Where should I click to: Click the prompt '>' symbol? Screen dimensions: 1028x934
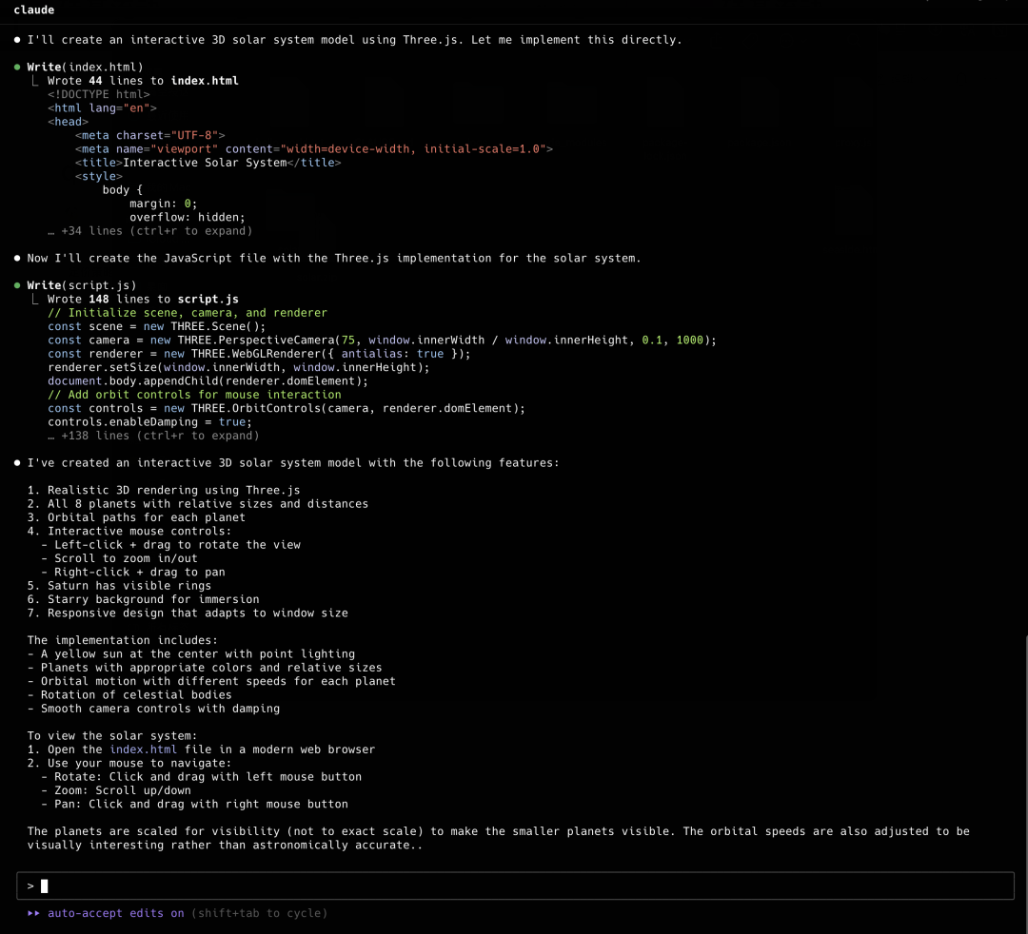(x=30, y=886)
